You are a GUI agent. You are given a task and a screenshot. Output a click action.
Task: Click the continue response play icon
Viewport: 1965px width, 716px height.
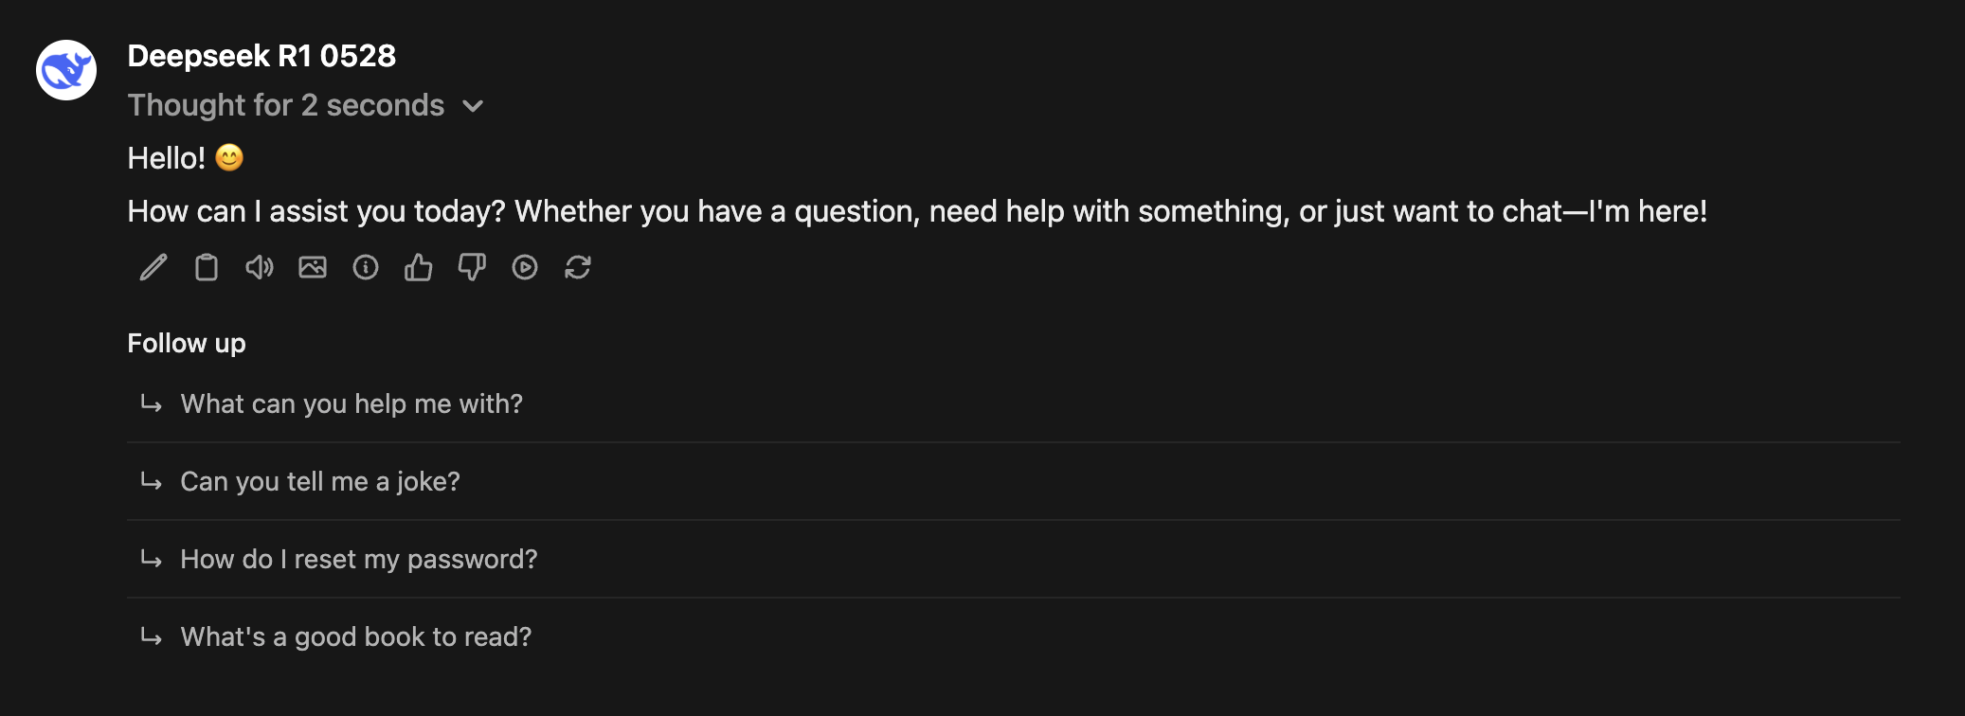point(525,268)
